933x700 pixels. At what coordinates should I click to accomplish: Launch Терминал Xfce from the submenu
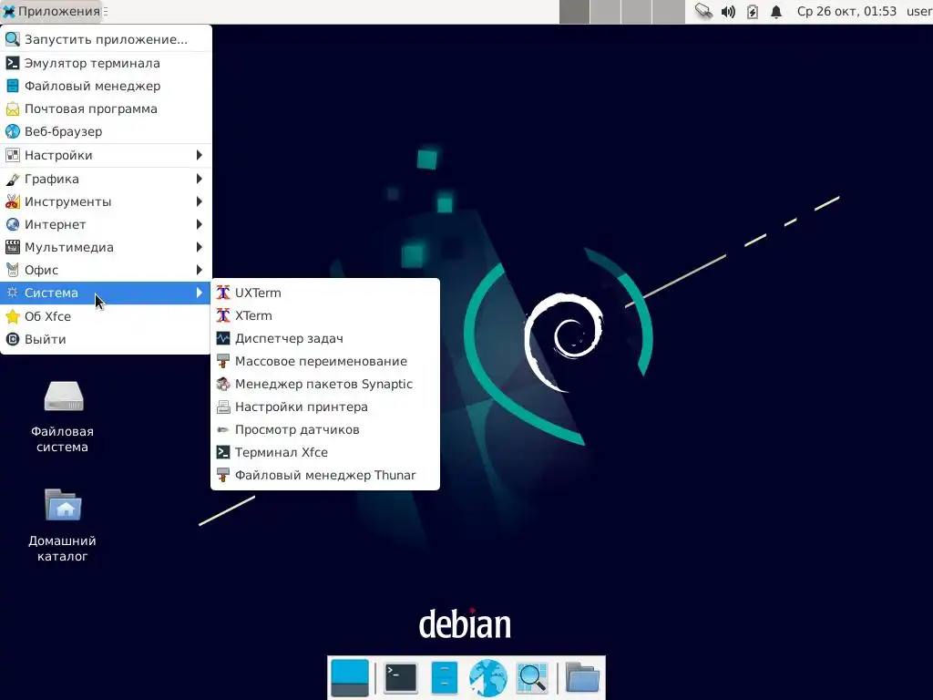pos(325,452)
